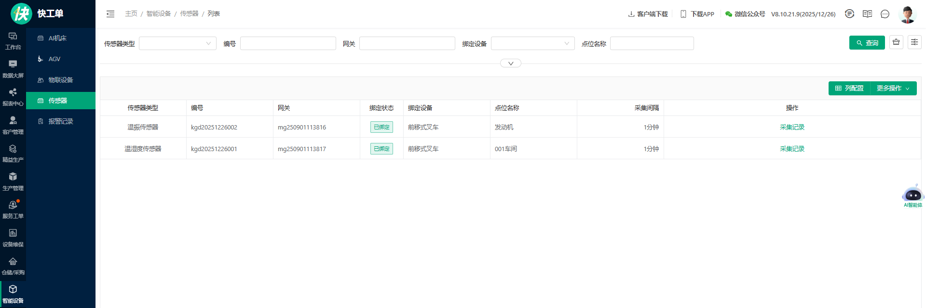Select 报警记录 in the submenu
Image resolution: width=926 pixels, height=308 pixels.
point(61,121)
